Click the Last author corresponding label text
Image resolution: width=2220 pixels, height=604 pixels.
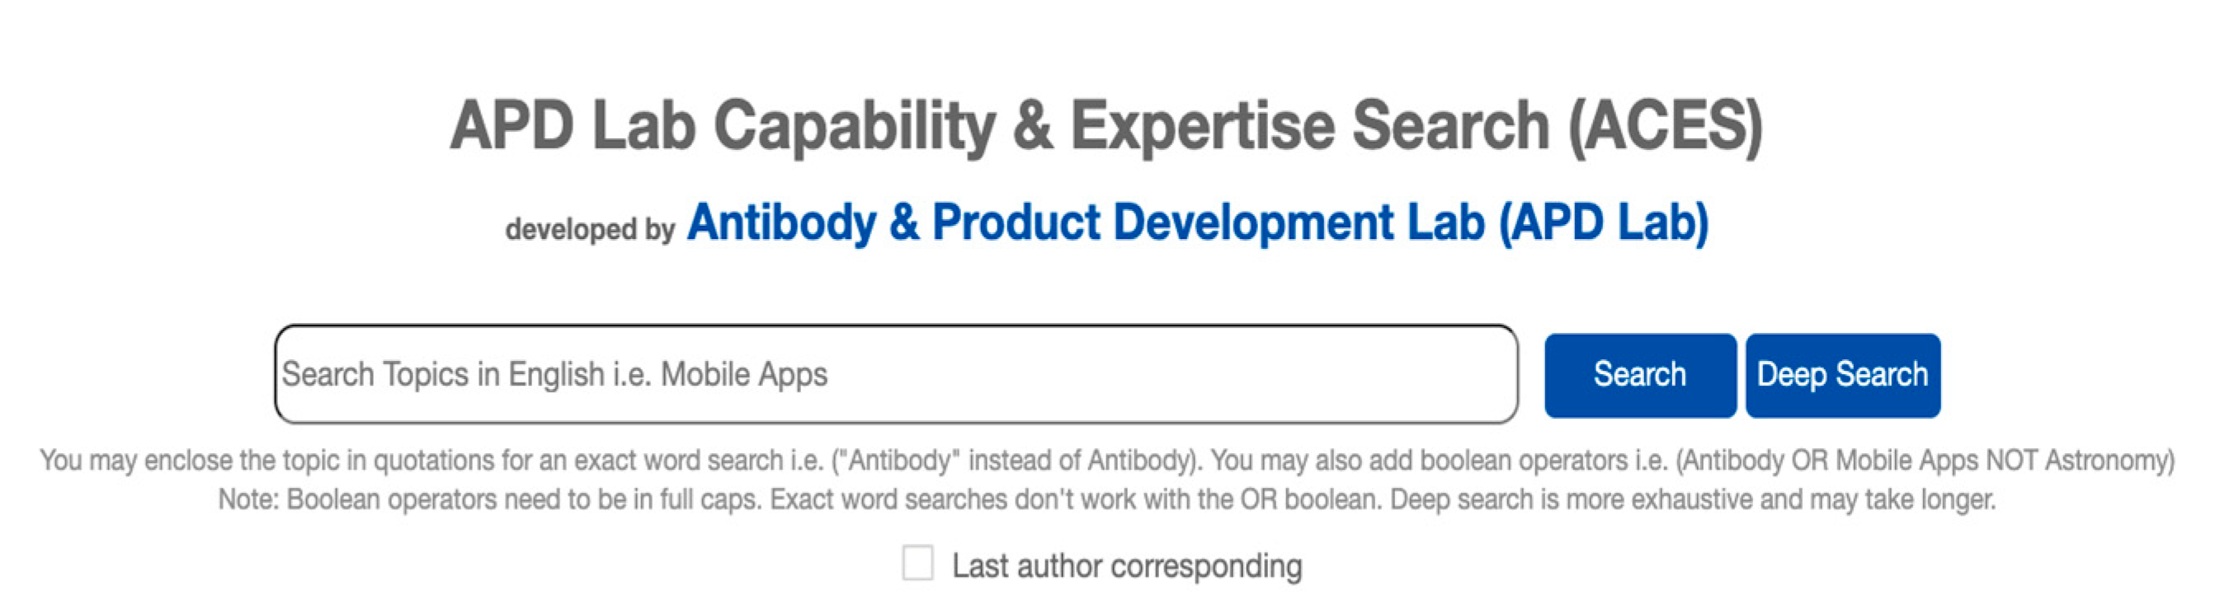1126,566
